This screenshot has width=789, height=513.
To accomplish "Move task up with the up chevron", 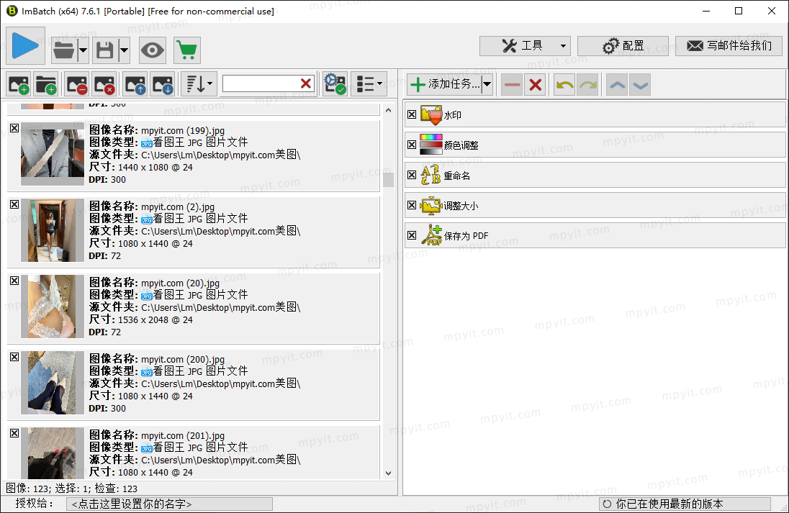I will tap(618, 85).
